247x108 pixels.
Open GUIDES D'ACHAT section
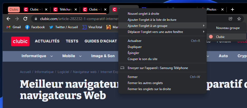101,41
